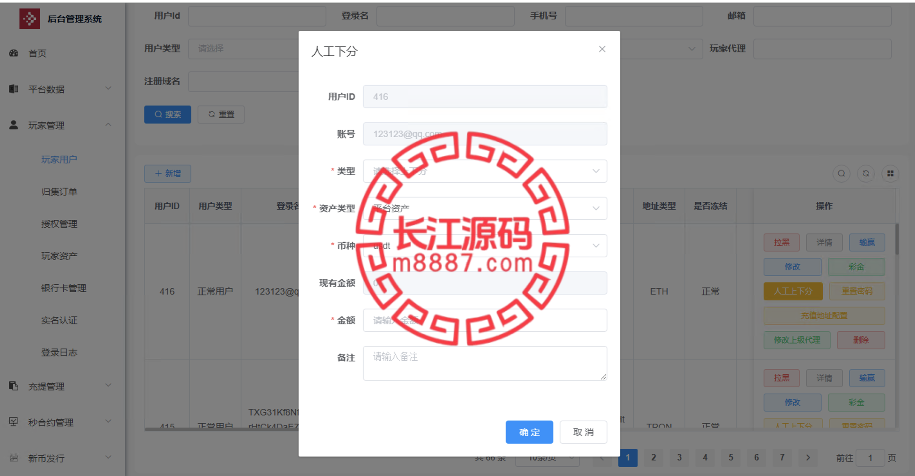The height and width of the screenshot is (476, 915).
Task: Focus the 手机号 search field
Action: point(634,16)
